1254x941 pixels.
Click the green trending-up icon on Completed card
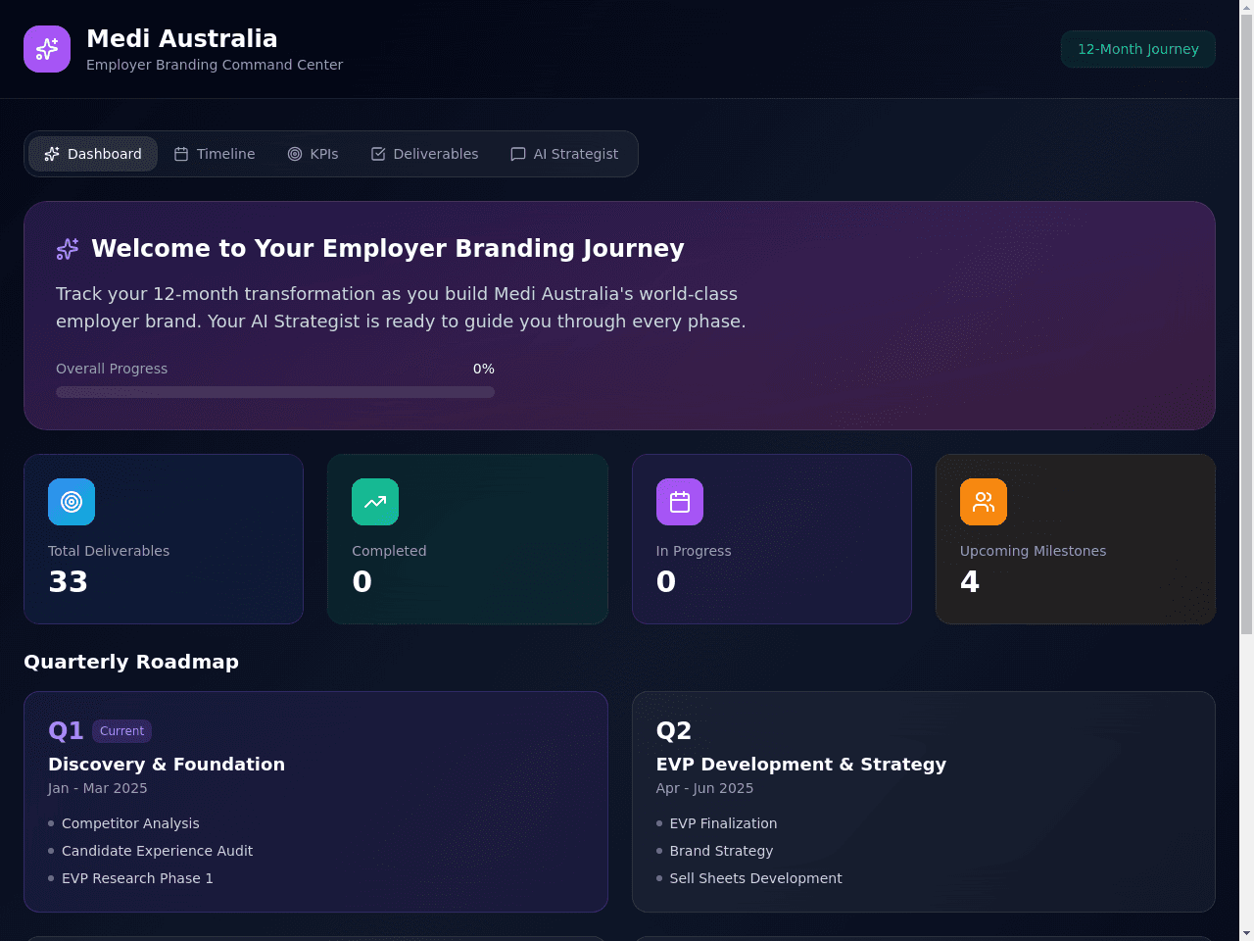[375, 502]
